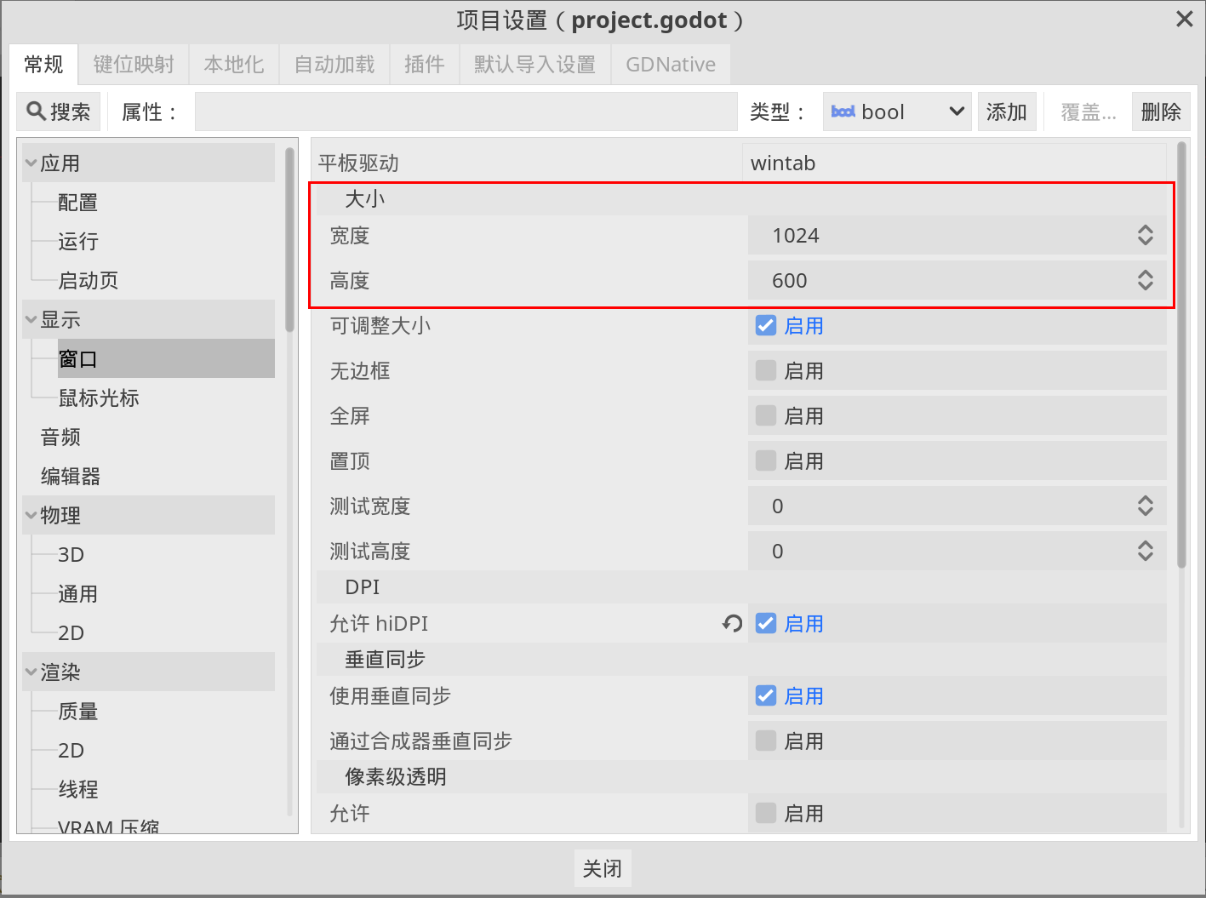1206x898 pixels.
Task: Enable 通过合成器垂直同步 checkbox
Action: pos(766,741)
